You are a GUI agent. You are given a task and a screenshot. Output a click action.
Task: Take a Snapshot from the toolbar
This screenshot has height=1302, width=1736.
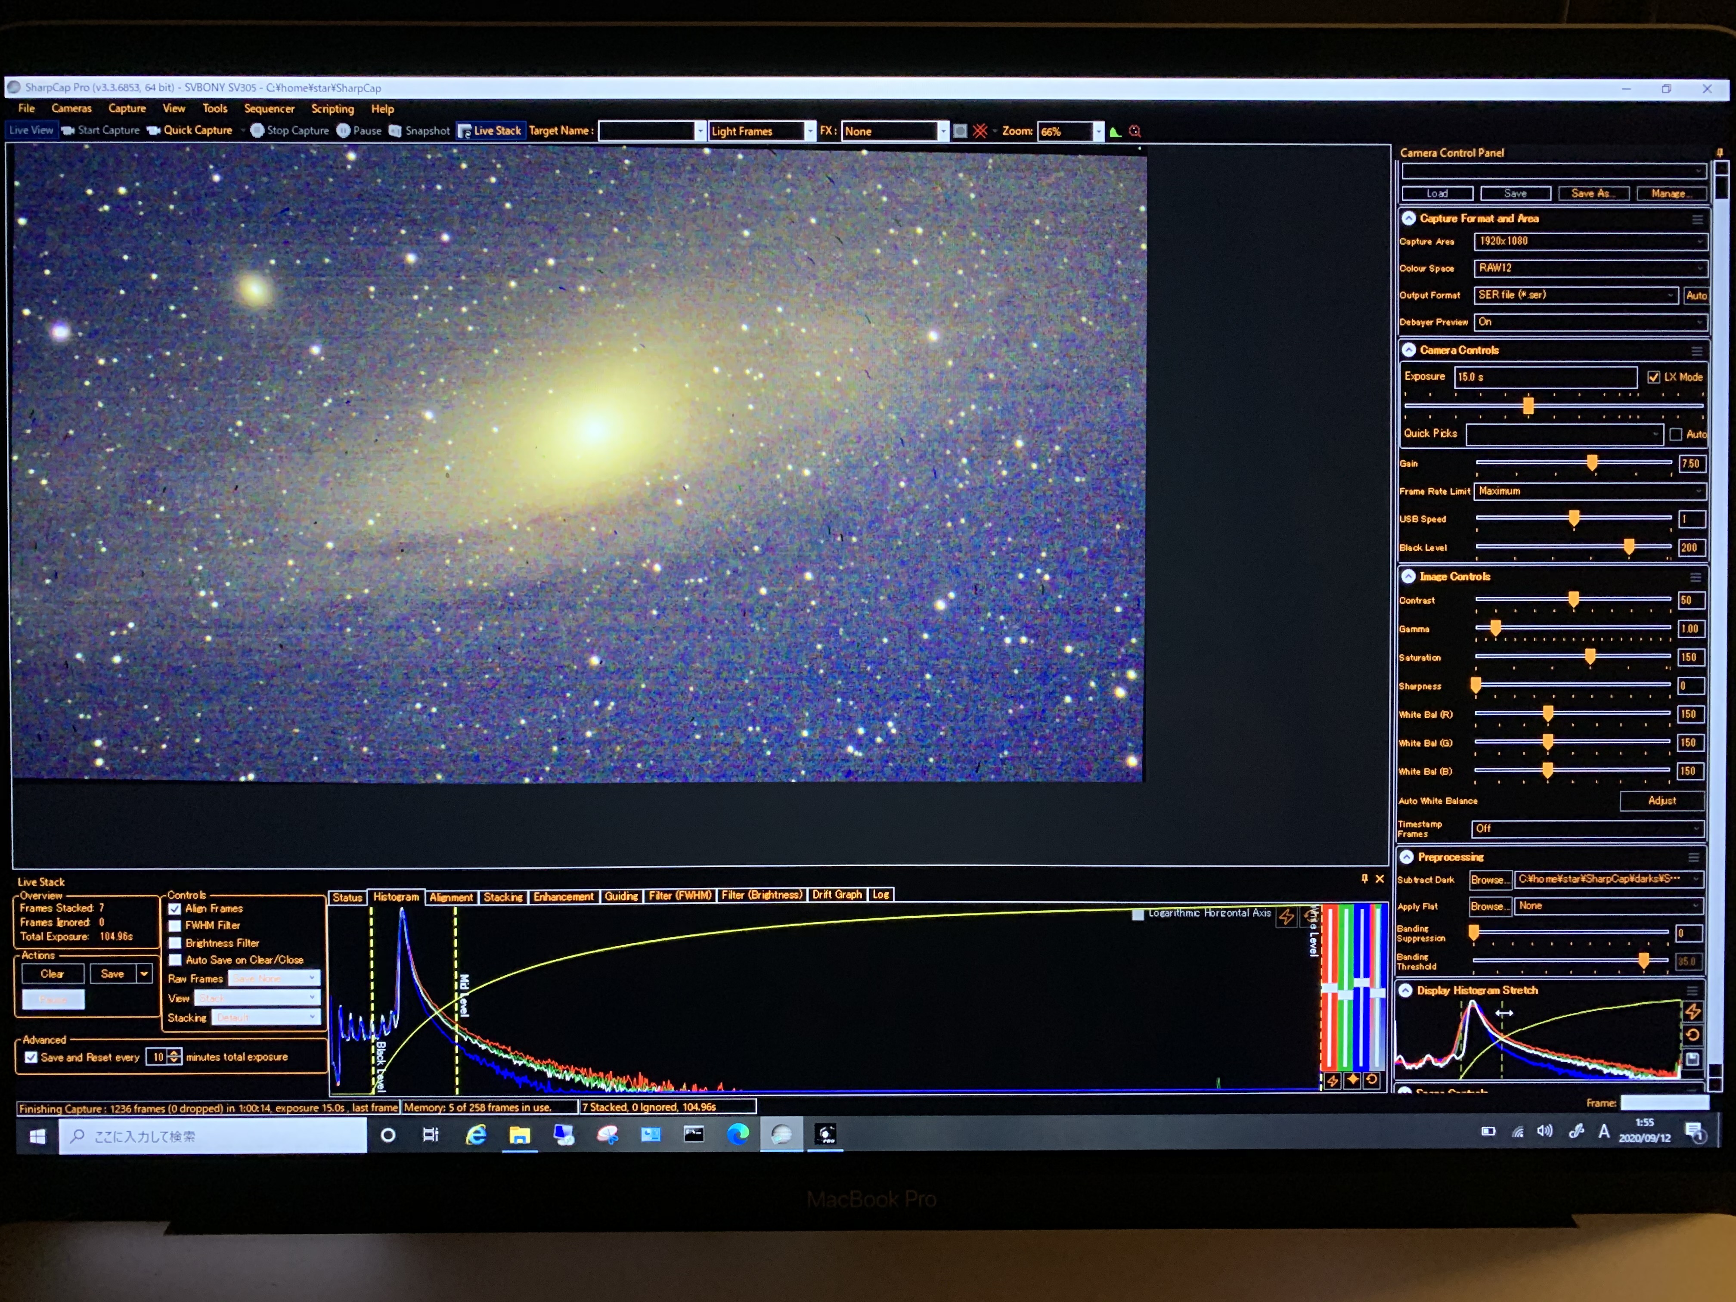pos(419,130)
